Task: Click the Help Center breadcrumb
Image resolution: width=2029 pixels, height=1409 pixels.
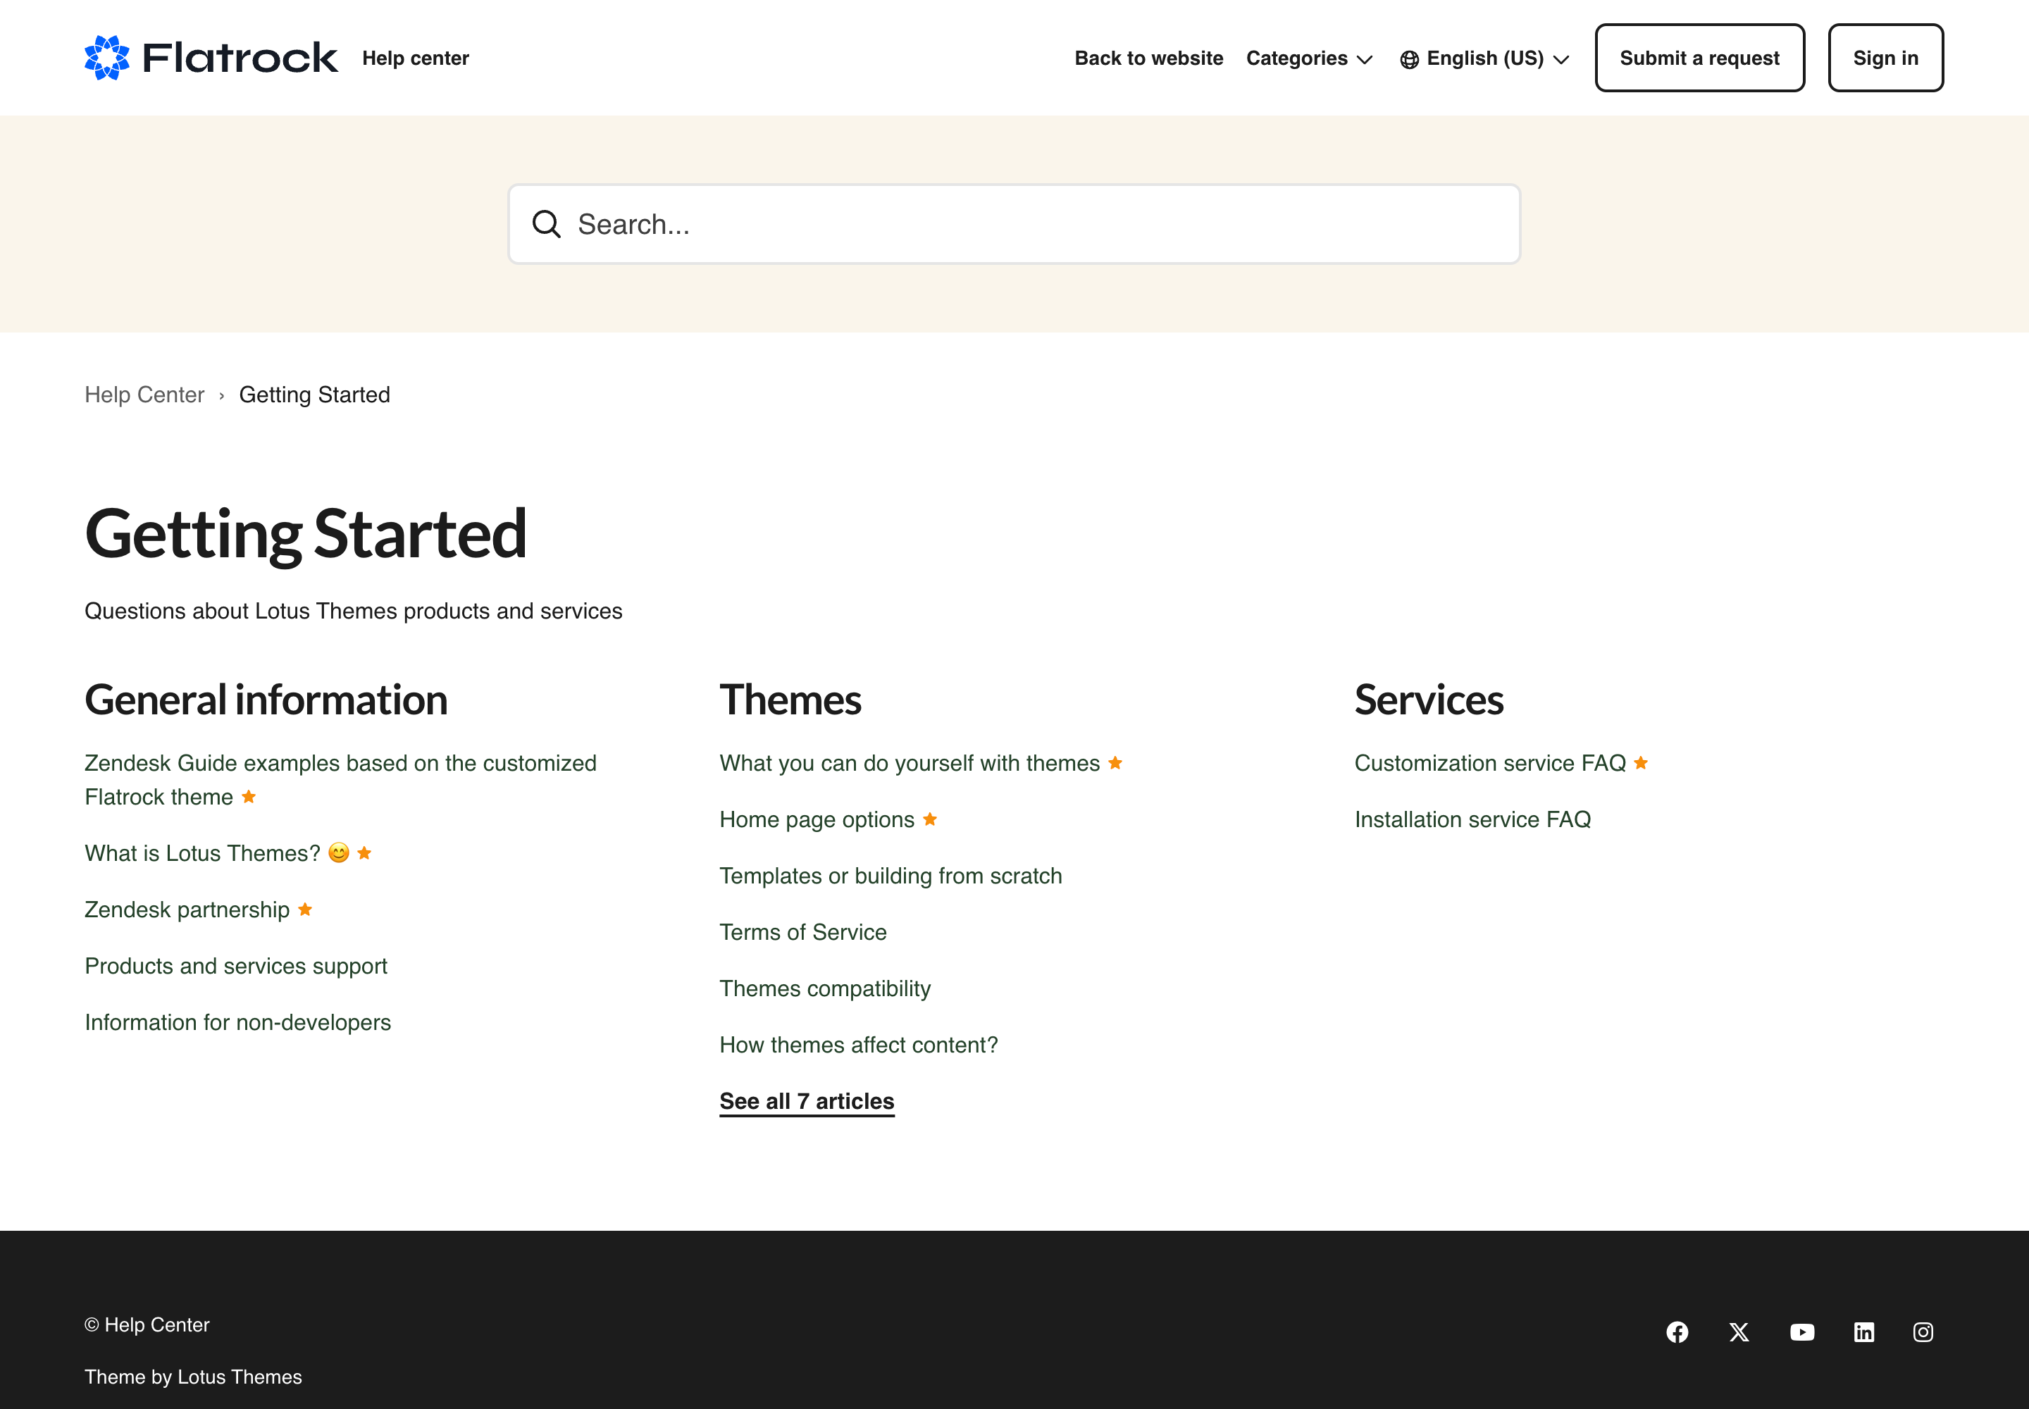Action: [x=144, y=395]
